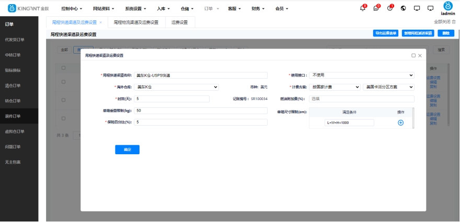Viewport: 460px width, 222px height.
Task: Click the 时效(天) input field
Action: click(171, 99)
